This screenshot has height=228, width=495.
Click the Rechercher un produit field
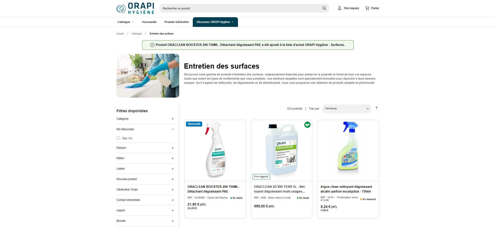(240, 8)
